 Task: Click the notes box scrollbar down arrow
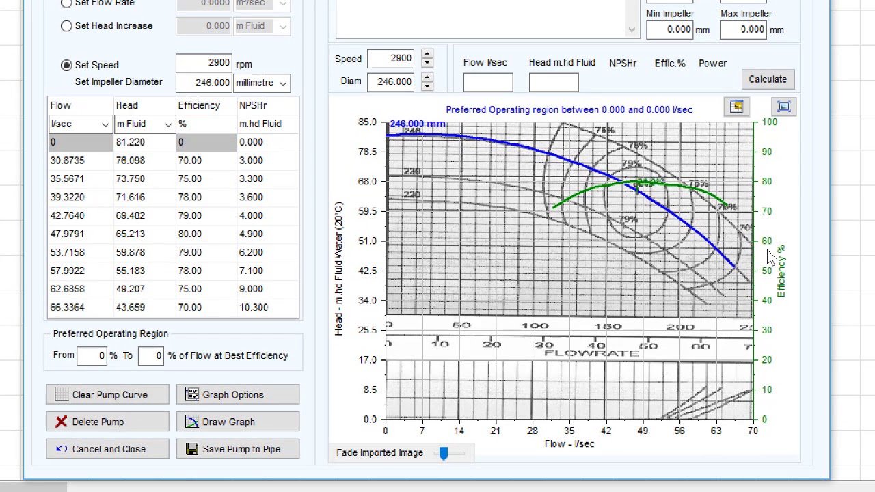coord(632,30)
